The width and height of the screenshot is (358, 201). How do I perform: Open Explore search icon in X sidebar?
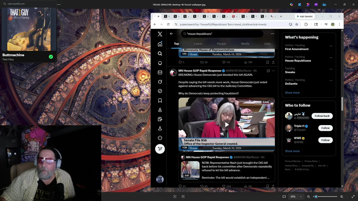click(x=160, y=54)
